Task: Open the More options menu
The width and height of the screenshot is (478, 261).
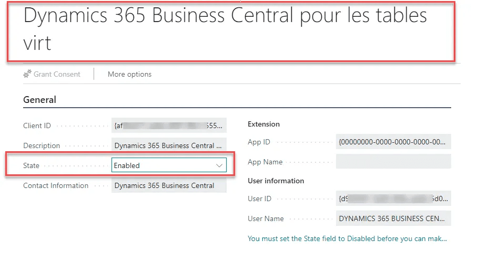Action: (x=129, y=75)
